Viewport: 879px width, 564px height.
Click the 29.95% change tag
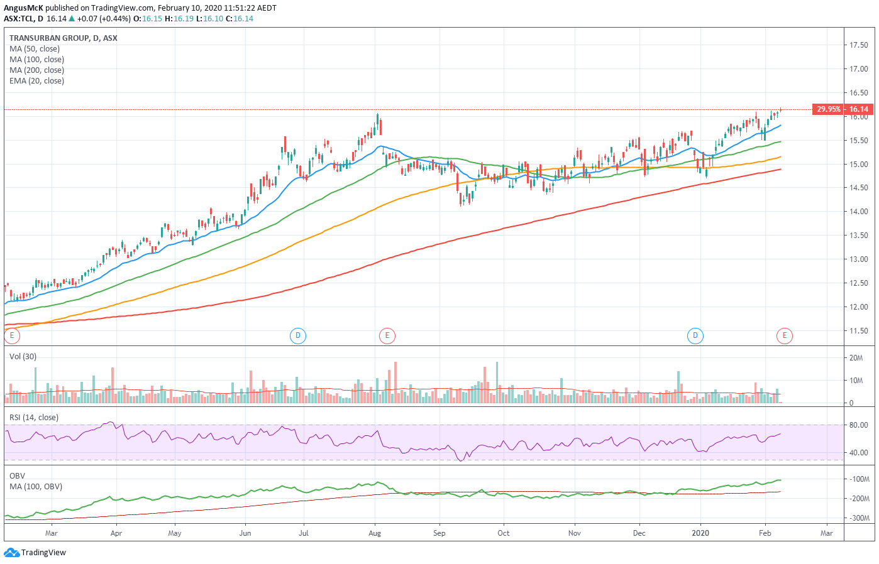[828, 109]
